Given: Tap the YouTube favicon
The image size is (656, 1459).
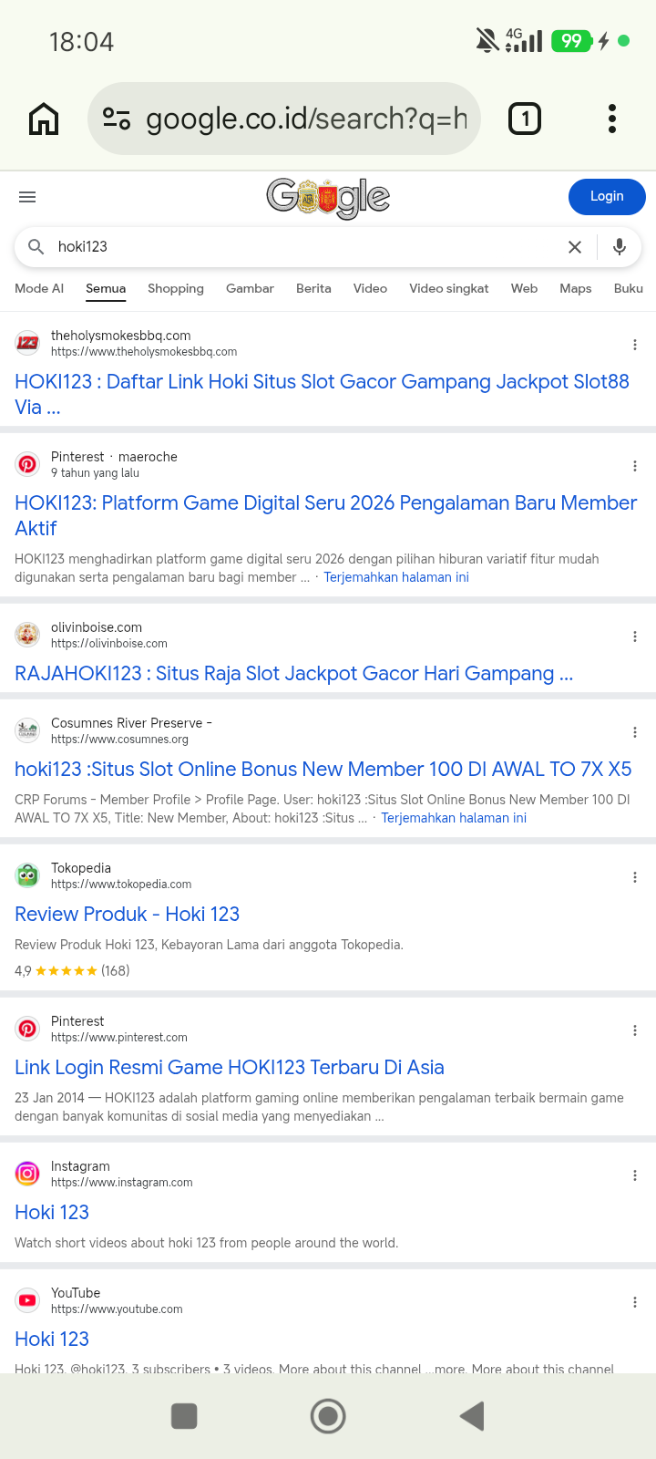Looking at the screenshot, I should coord(27,1300).
